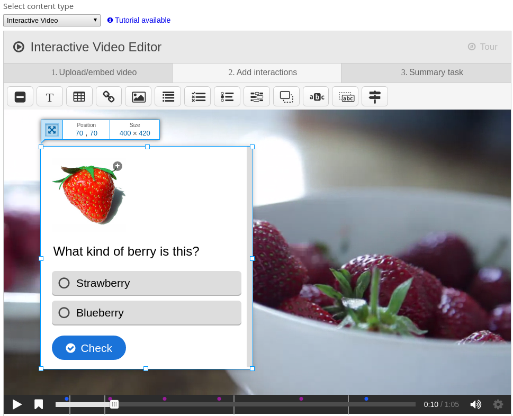Switch to Upload/embed video tab
The image size is (513, 416).
[88, 73]
